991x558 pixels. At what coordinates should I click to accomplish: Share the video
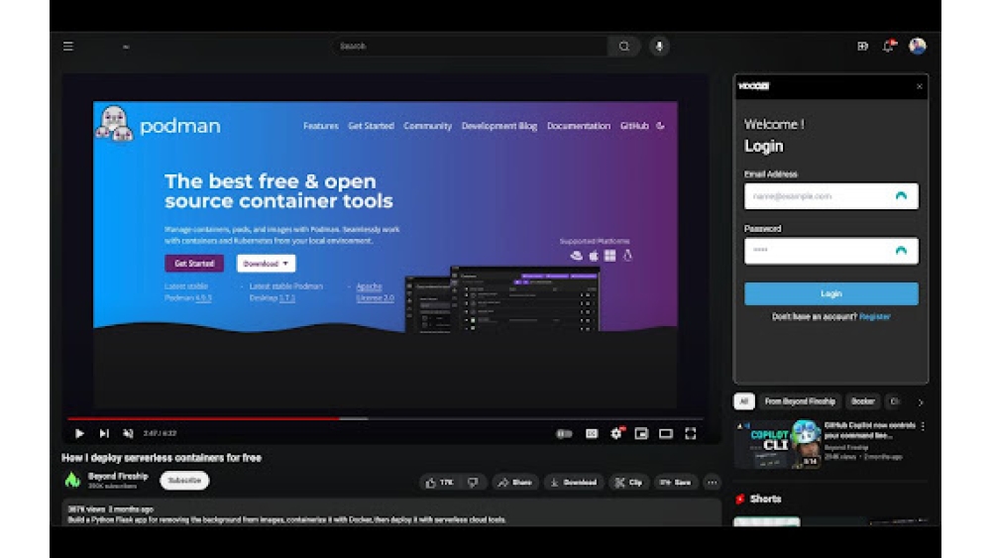515,482
